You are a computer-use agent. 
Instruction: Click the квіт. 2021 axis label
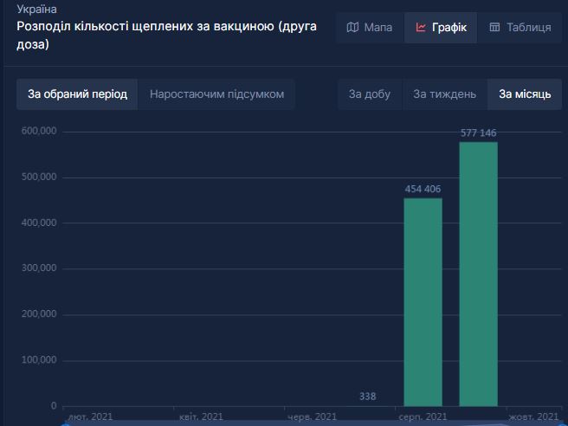202,417
